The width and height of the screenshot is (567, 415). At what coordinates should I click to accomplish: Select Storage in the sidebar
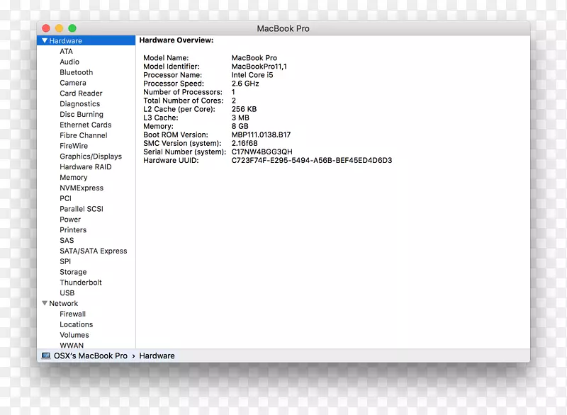tap(73, 271)
